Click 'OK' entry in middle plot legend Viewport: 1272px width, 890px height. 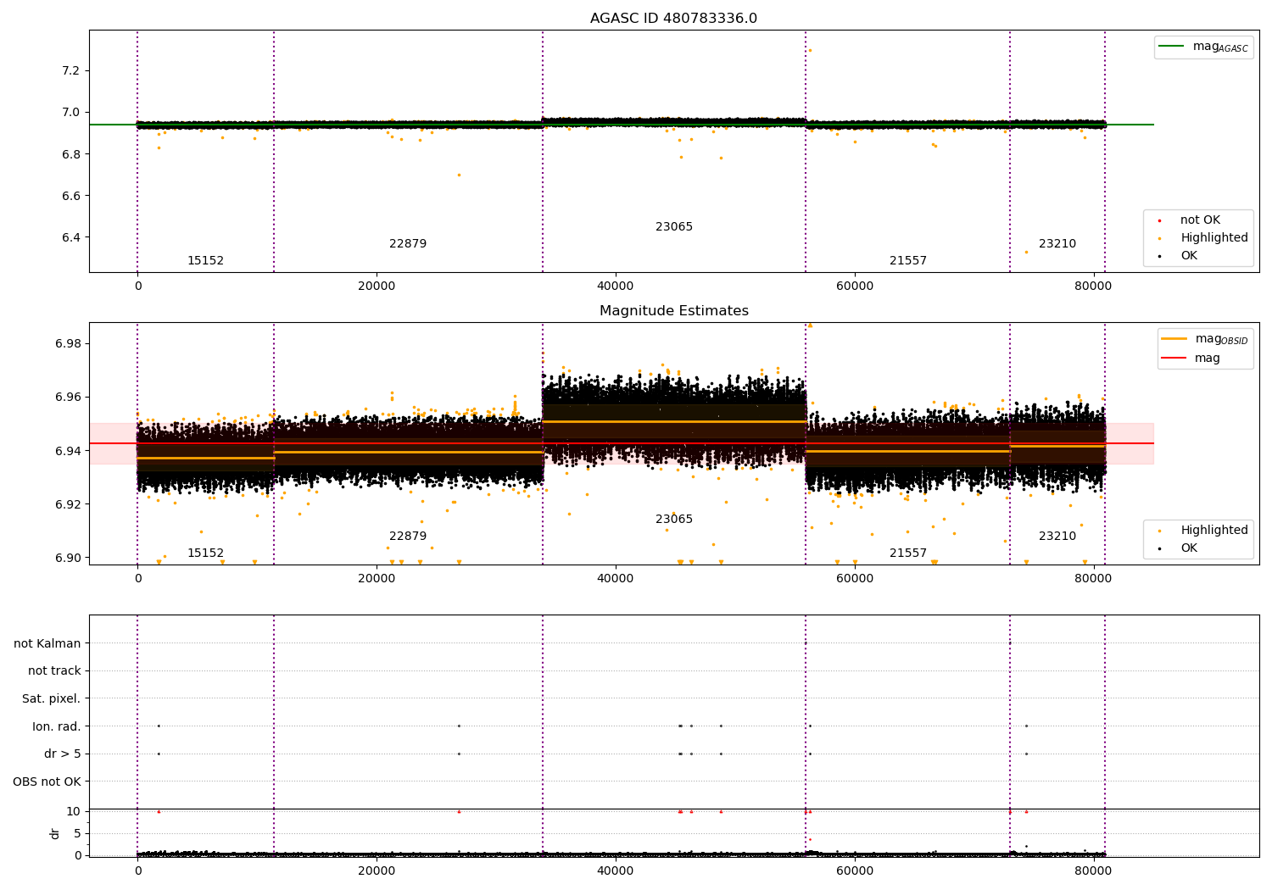[x=1189, y=548]
